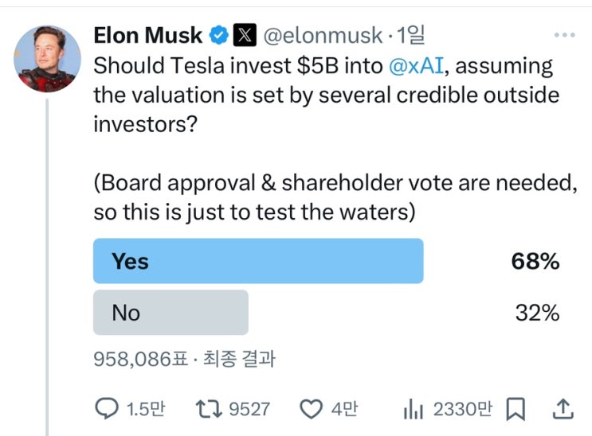Open the @elonmusk handle link
This screenshot has width=592, height=436.
[322, 35]
